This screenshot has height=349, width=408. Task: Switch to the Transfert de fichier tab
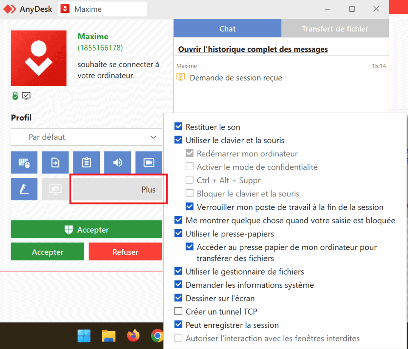coord(335,28)
